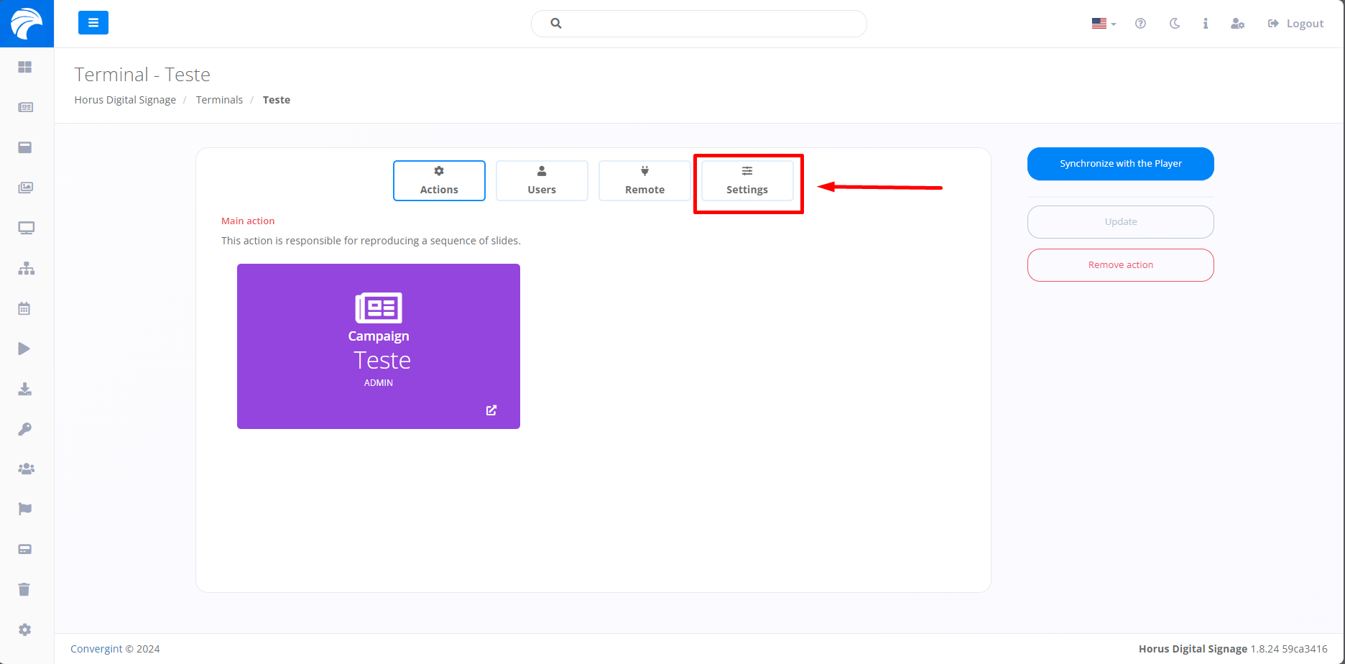This screenshot has width=1345, height=664.
Task: Open the image gallery icon in sidebar
Action: 25,188
